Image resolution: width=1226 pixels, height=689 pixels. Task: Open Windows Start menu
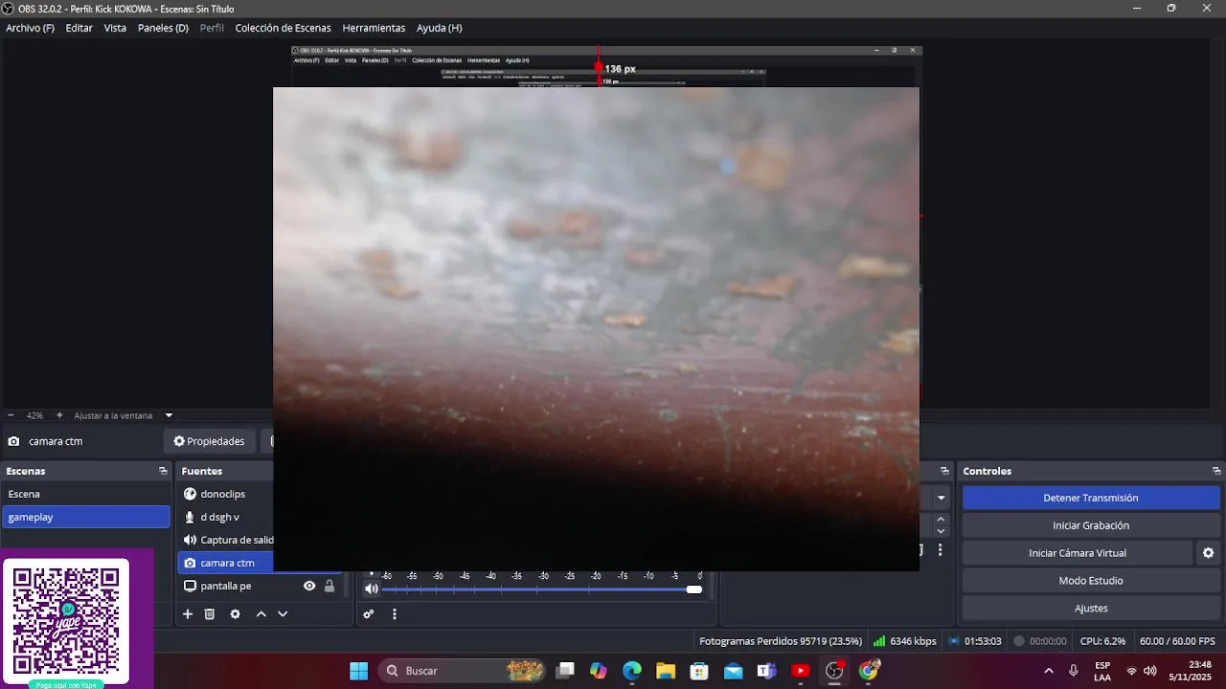[x=358, y=671]
